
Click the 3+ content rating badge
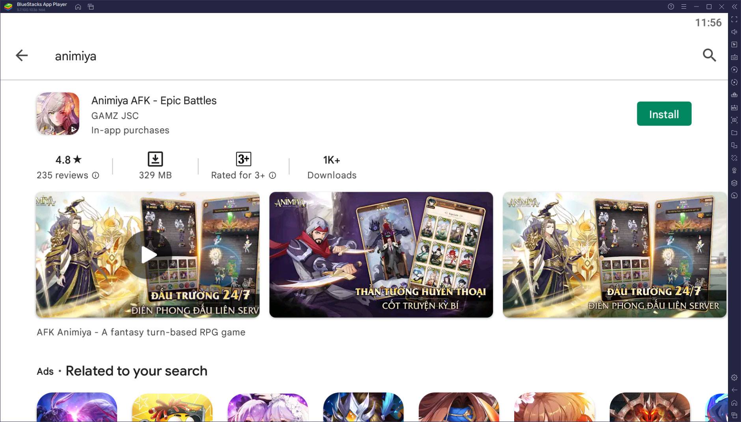coord(243,159)
